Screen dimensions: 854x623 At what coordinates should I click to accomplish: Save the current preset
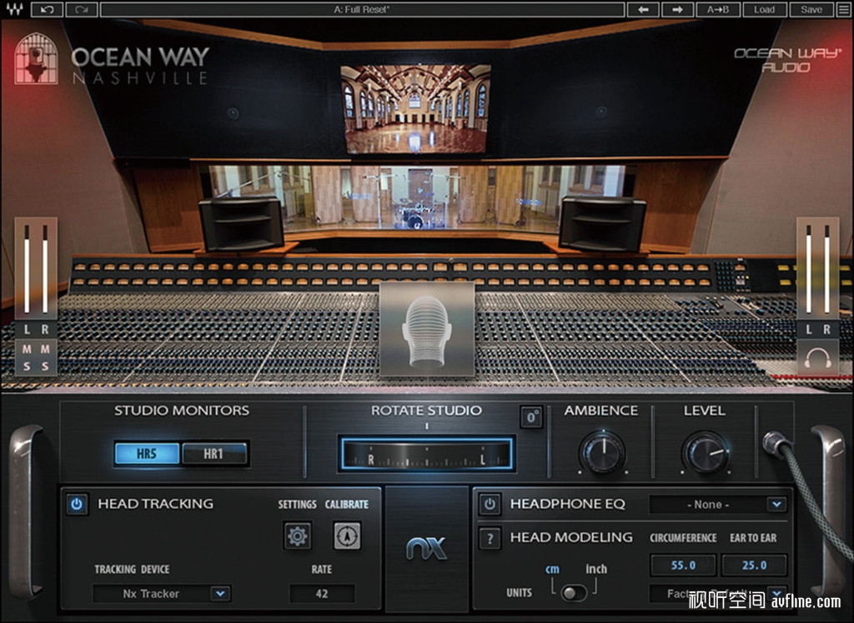[x=811, y=9]
